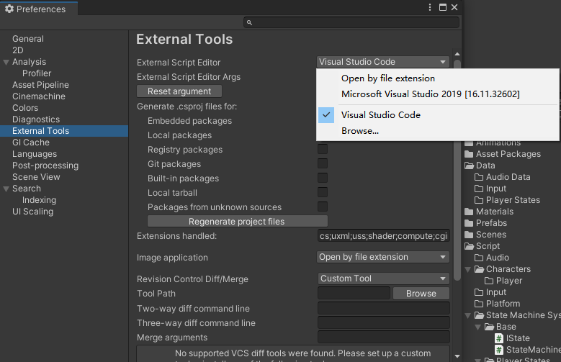561x362 pixels.
Task: Click the Script folder icon
Action: (469, 246)
